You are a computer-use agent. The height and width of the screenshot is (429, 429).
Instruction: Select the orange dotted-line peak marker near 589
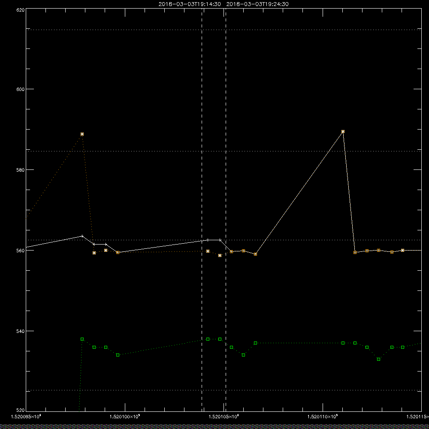pyautogui.click(x=82, y=134)
